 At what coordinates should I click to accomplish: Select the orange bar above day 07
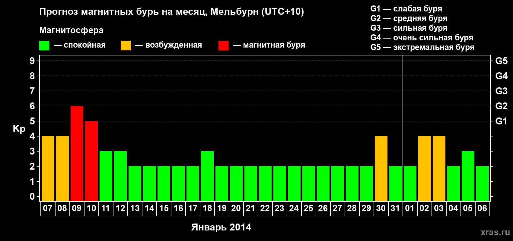point(48,168)
